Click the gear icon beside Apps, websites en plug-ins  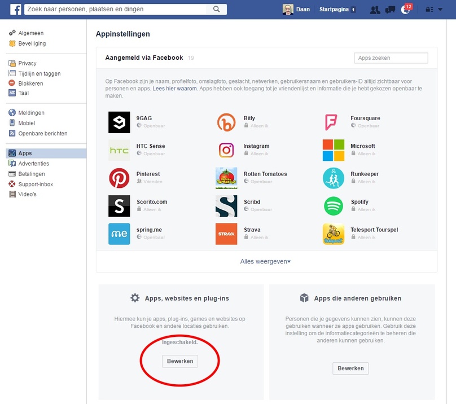point(135,298)
